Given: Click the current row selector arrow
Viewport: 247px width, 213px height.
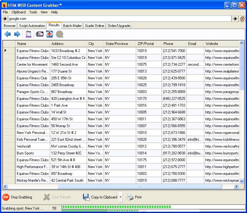Looking at the screenshot, I should click(x=6, y=51).
